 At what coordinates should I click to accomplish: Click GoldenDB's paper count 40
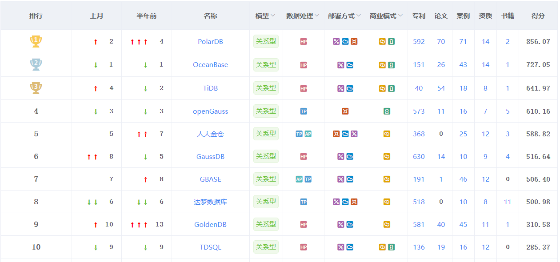(441, 225)
